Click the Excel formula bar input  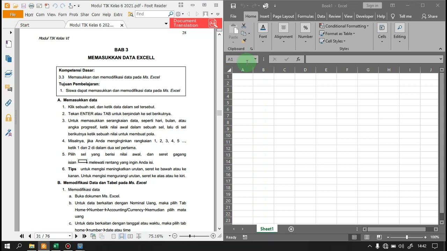(x=372, y=59)
